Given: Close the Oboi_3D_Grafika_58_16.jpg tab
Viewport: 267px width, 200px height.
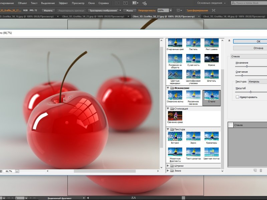Looking at the screenshot, I should (x=58, y=16).
